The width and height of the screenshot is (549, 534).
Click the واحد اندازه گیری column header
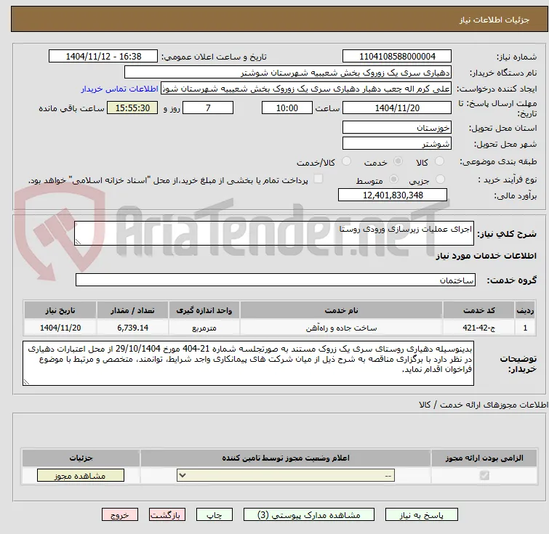point(204,310)
